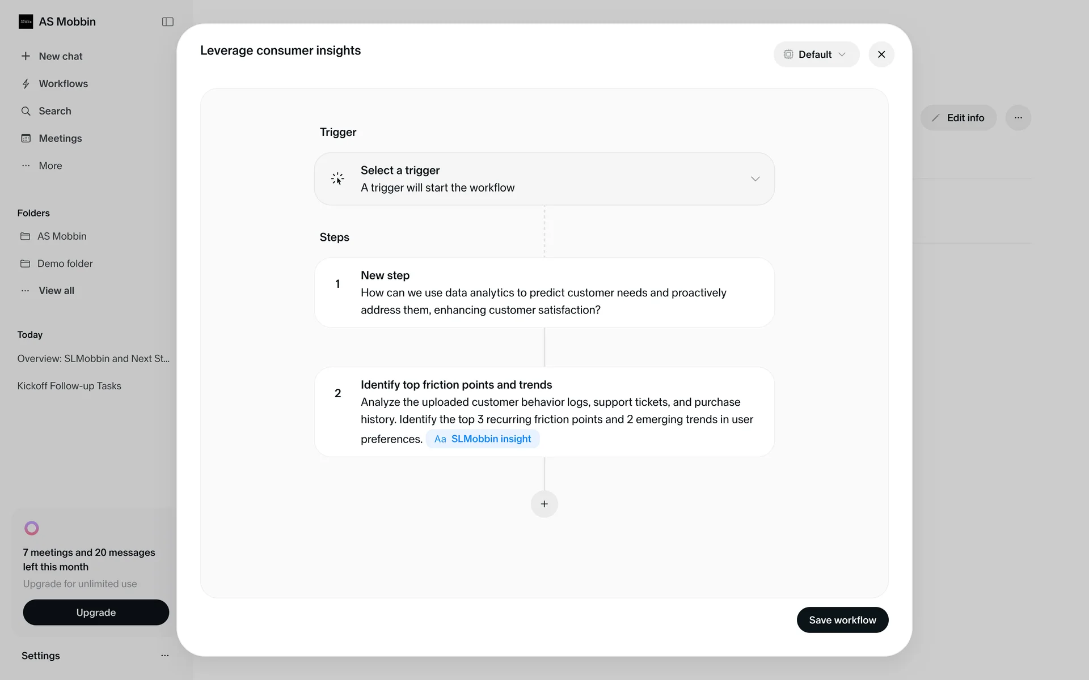Click the Search magnifier icon
This screenshot has width=1089, height=680.
click(26, 111)
